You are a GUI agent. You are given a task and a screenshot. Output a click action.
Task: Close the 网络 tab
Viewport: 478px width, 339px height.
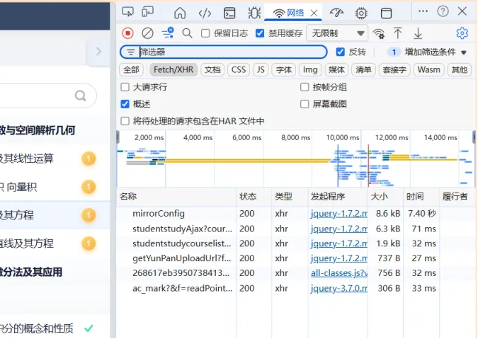pyautogui.click(x=314, y=13)
